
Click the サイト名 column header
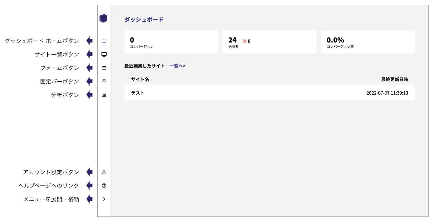140,79
